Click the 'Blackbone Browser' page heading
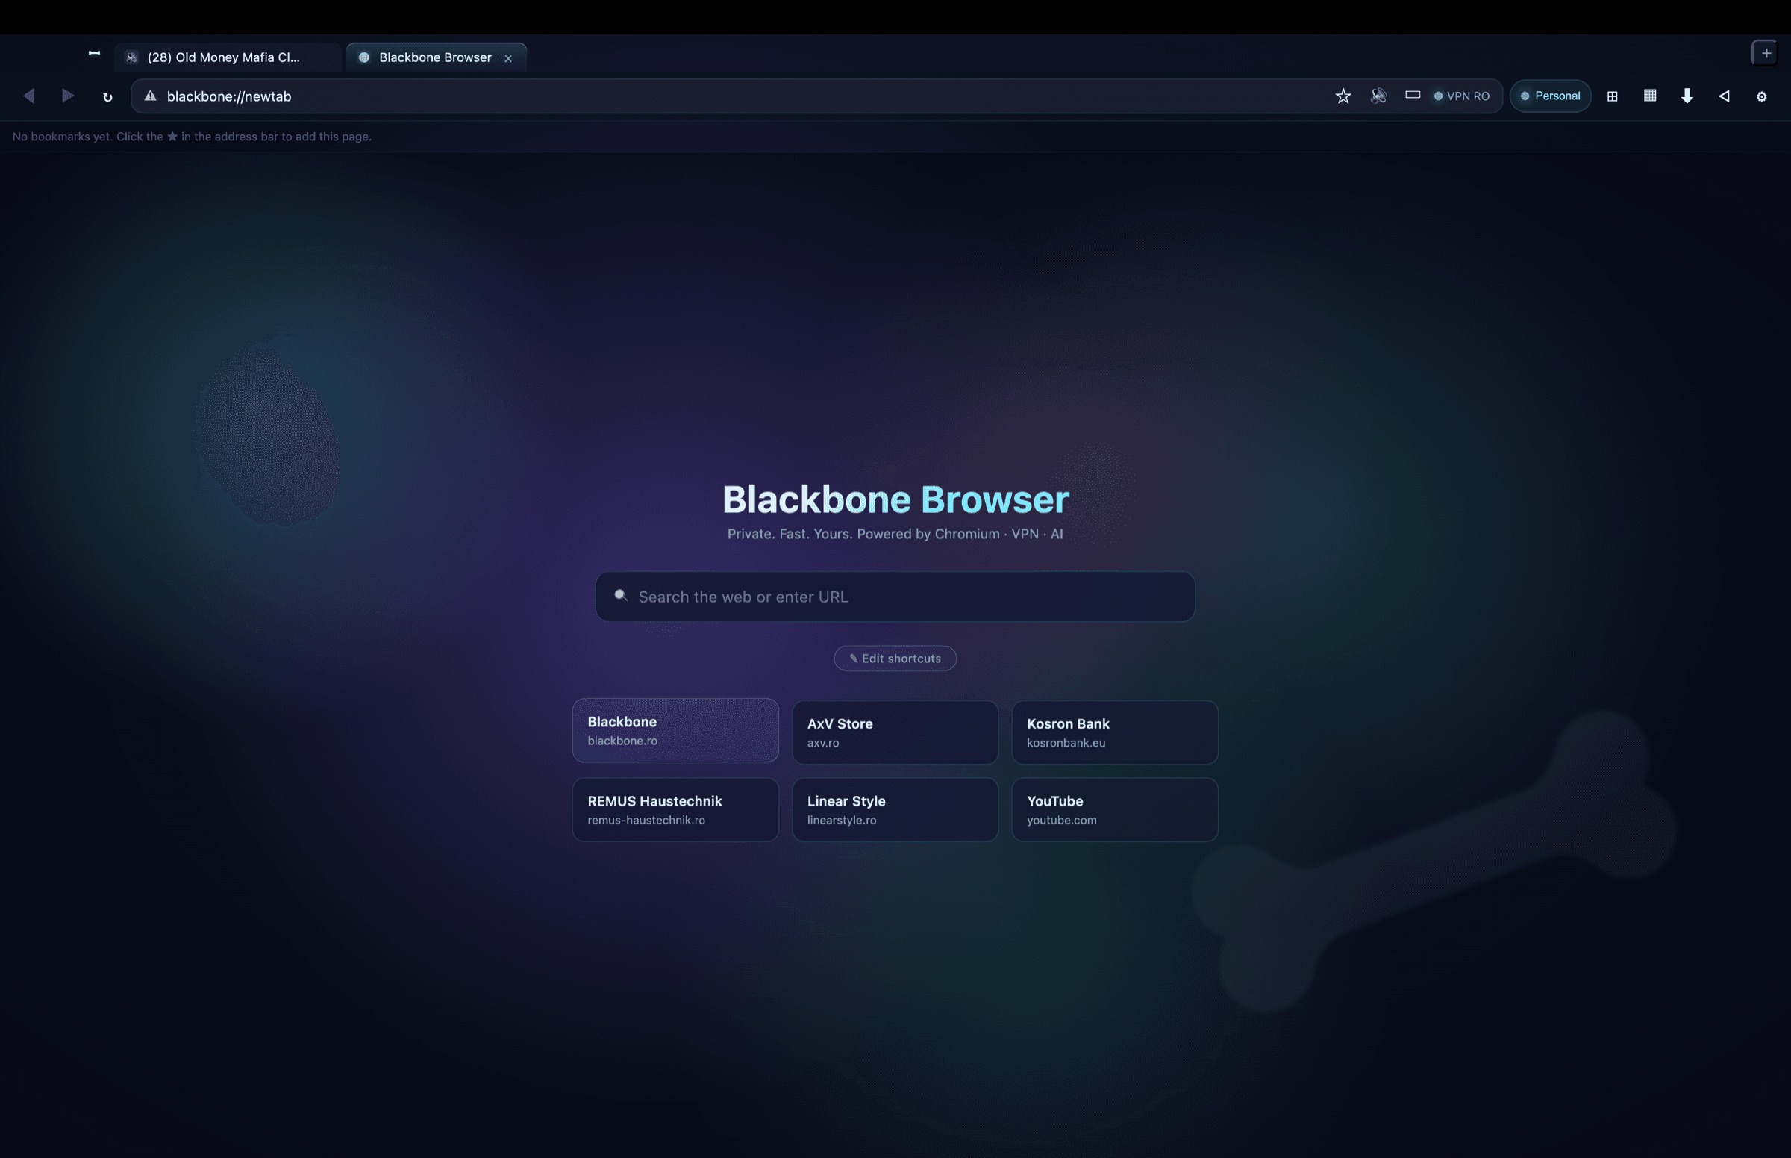The height and width of the screenshot is (1158, 1791). click(x=895, y=499)
